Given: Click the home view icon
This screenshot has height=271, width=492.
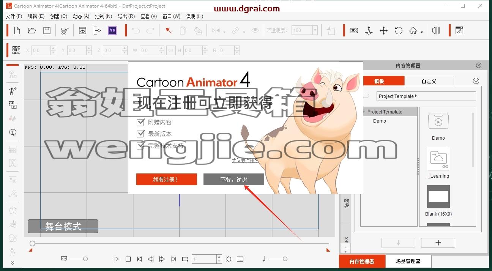Looking at the screenshot, I should [x=413, y=31].
